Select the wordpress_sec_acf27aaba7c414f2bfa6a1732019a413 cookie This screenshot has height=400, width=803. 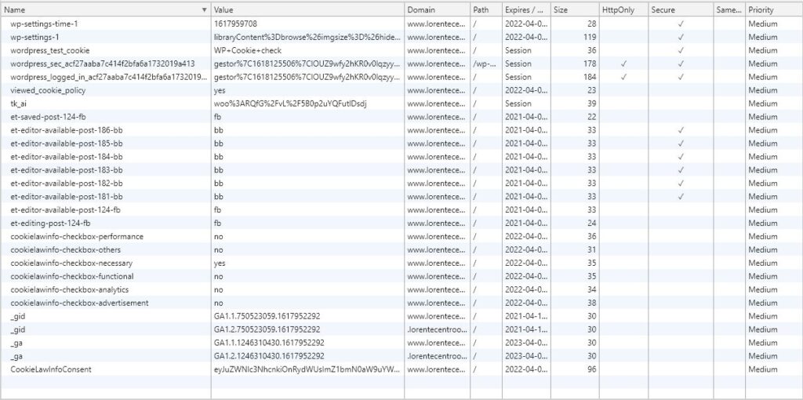[x=401, y=64]
